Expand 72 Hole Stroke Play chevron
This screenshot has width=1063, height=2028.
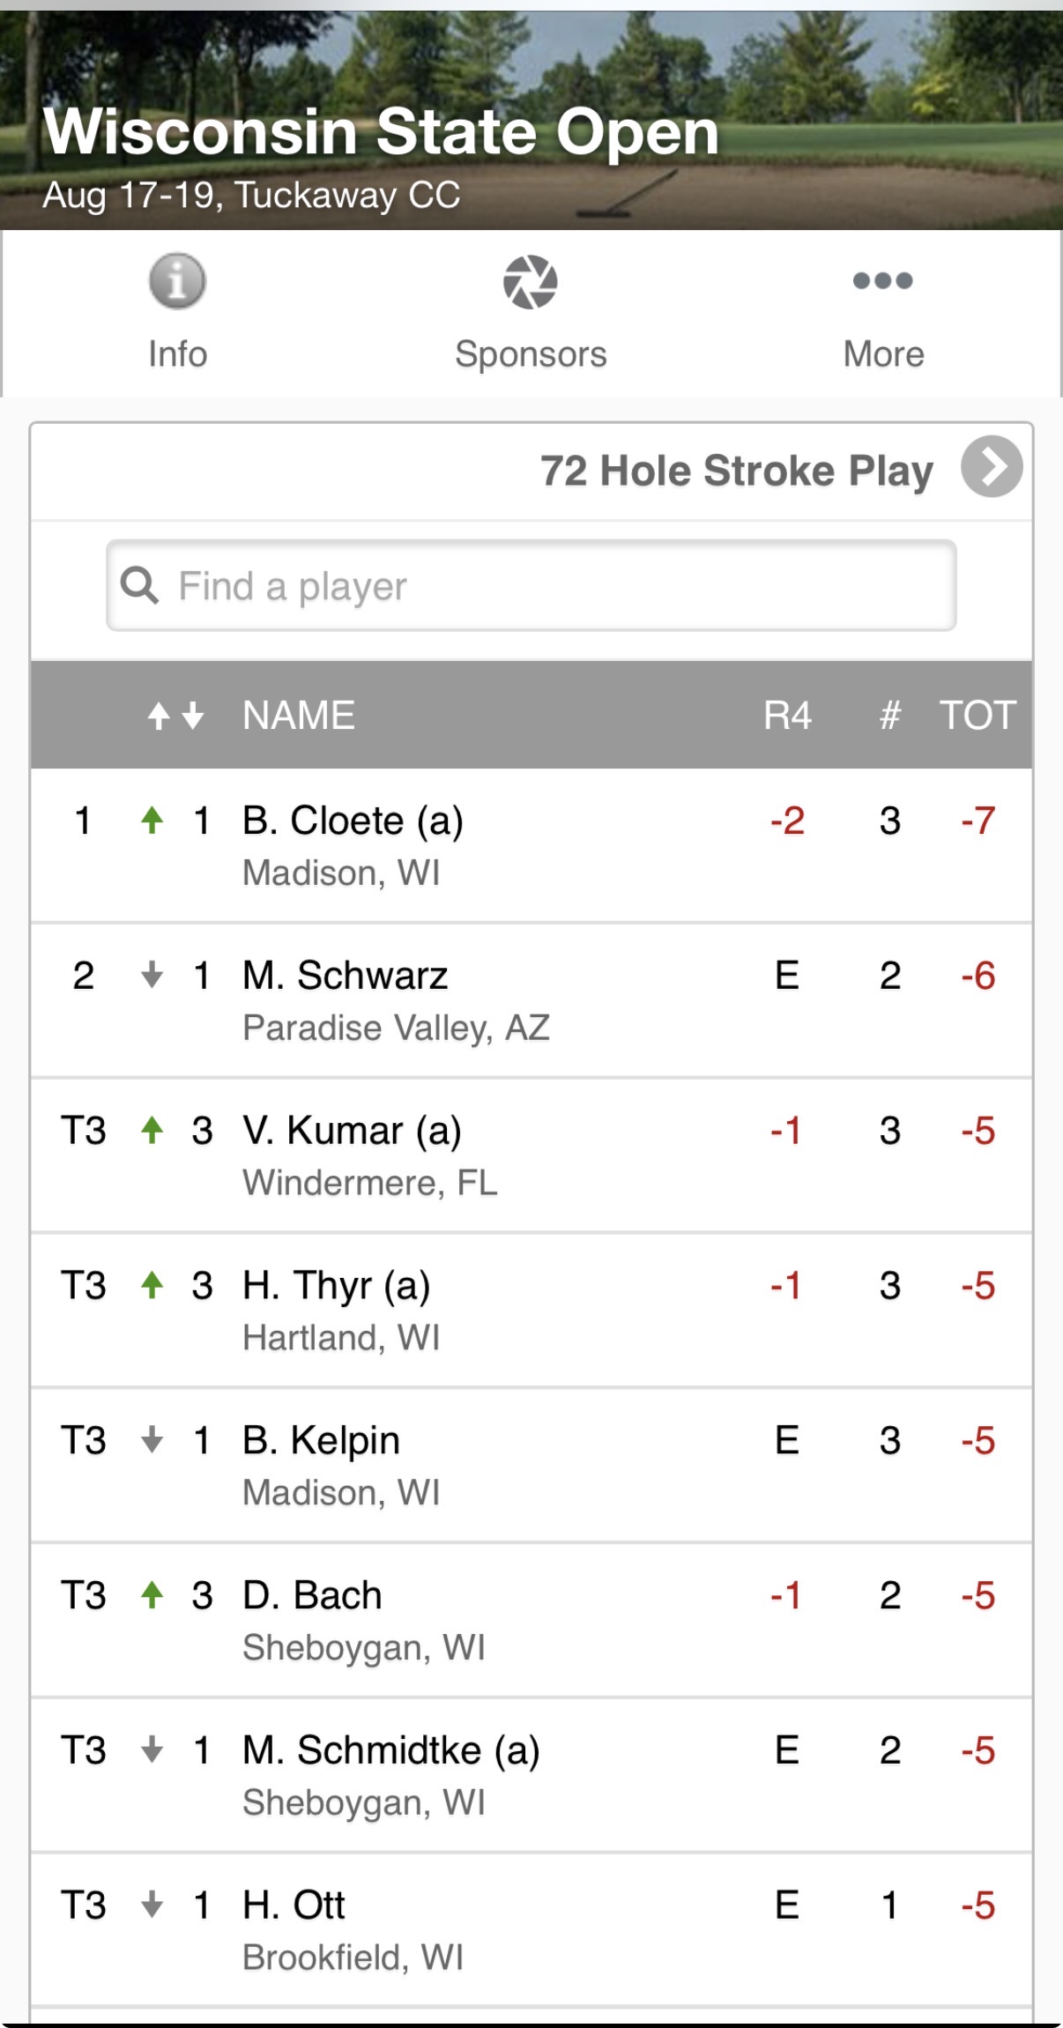(x=992, y=466)
